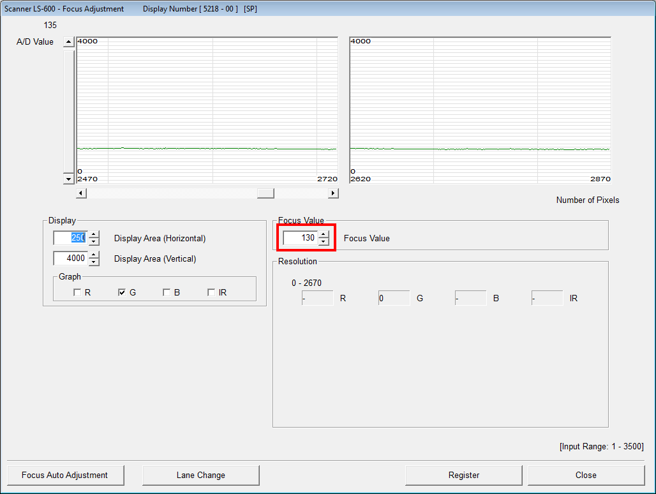Click the right graph showing pixels 2620-2870

pos(481,110)
